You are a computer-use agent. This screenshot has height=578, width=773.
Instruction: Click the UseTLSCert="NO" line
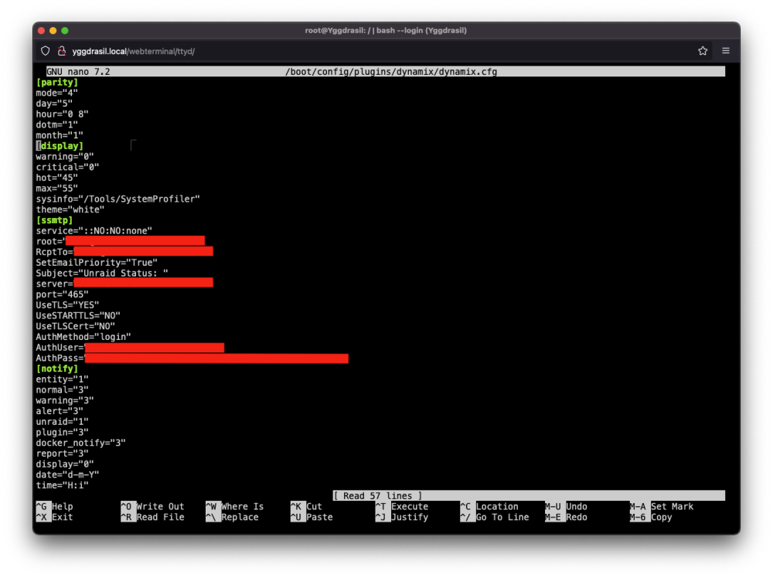tap(76, 326)
